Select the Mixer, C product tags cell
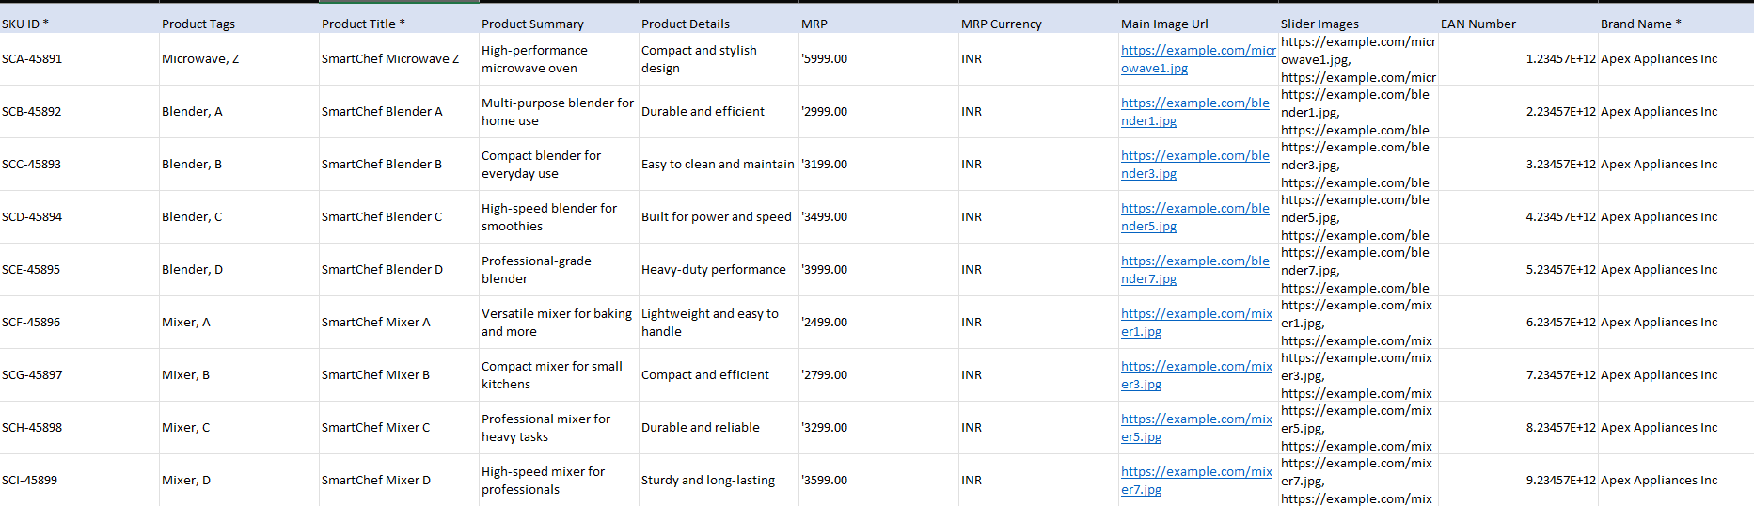This screenshot has height=506, width=1754. tap(240, 428)
